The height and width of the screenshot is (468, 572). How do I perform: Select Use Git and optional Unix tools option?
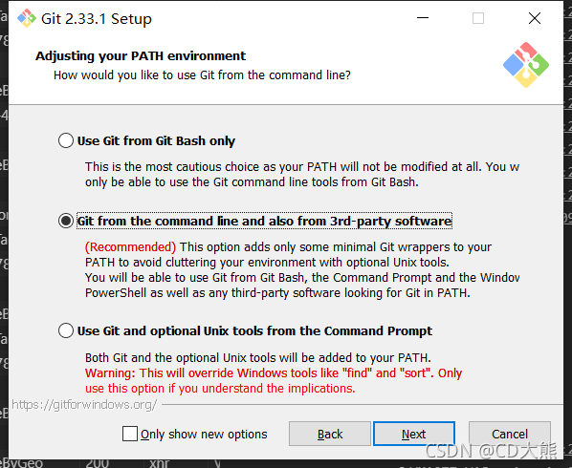66,330
